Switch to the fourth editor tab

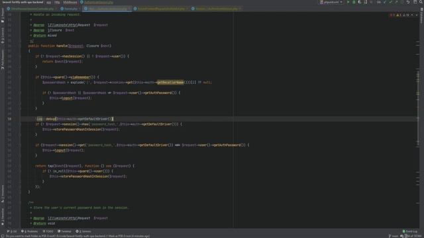click(161, 9)
